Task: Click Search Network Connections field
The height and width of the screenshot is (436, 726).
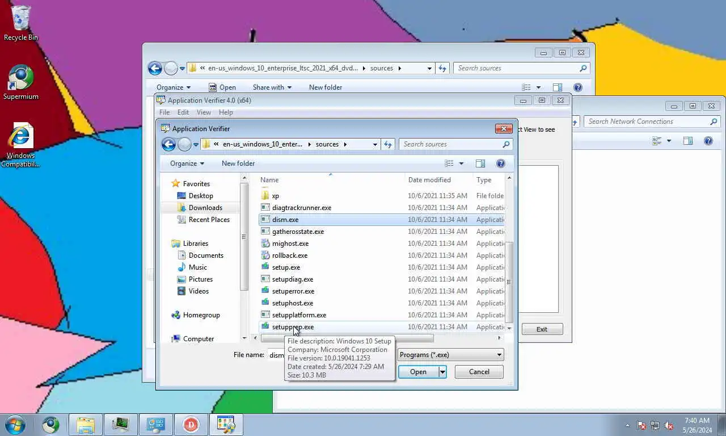Action: tap(652, 121)
